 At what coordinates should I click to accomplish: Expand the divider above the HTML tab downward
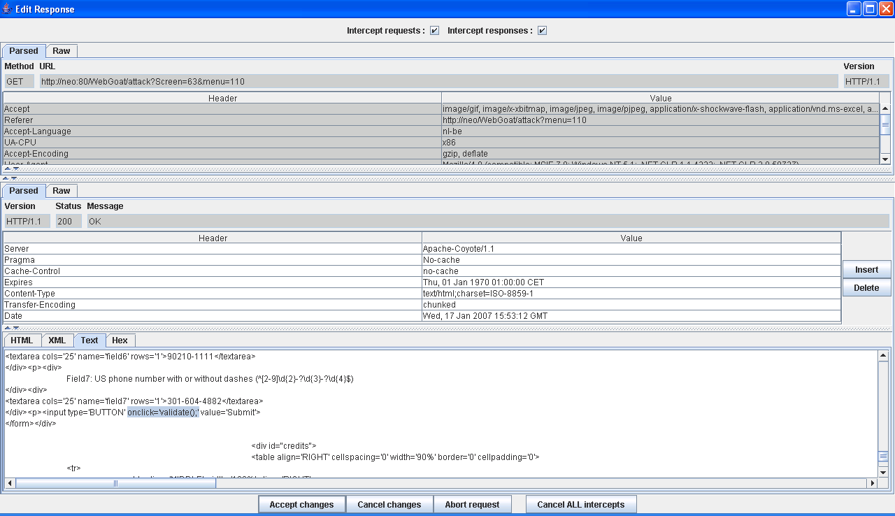pyautogui.click(x=15, y=327)
